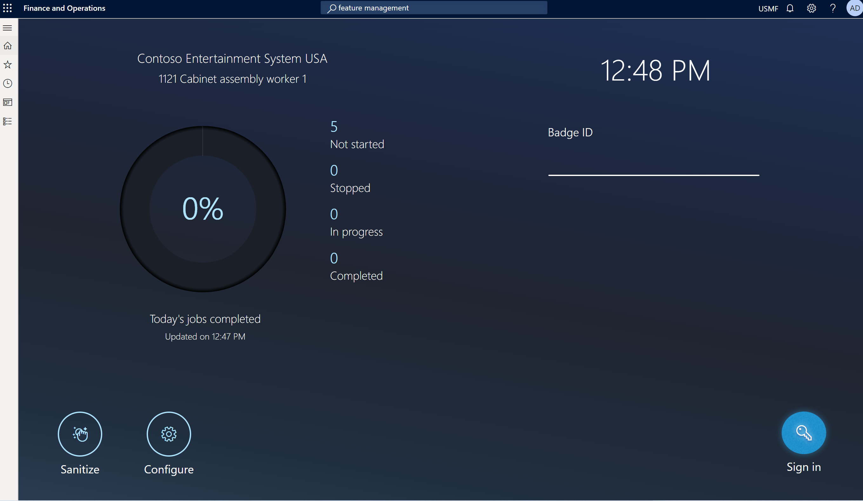Image resolution: width=863 pixels, height=501 pixels.
Task: Click the 0% jobs completed donut chart
Action: click(203, 209)
